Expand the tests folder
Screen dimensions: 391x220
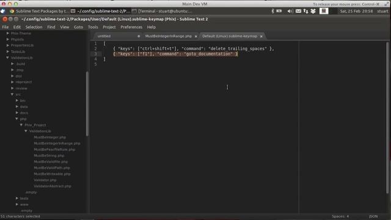(x=17, y=198)
